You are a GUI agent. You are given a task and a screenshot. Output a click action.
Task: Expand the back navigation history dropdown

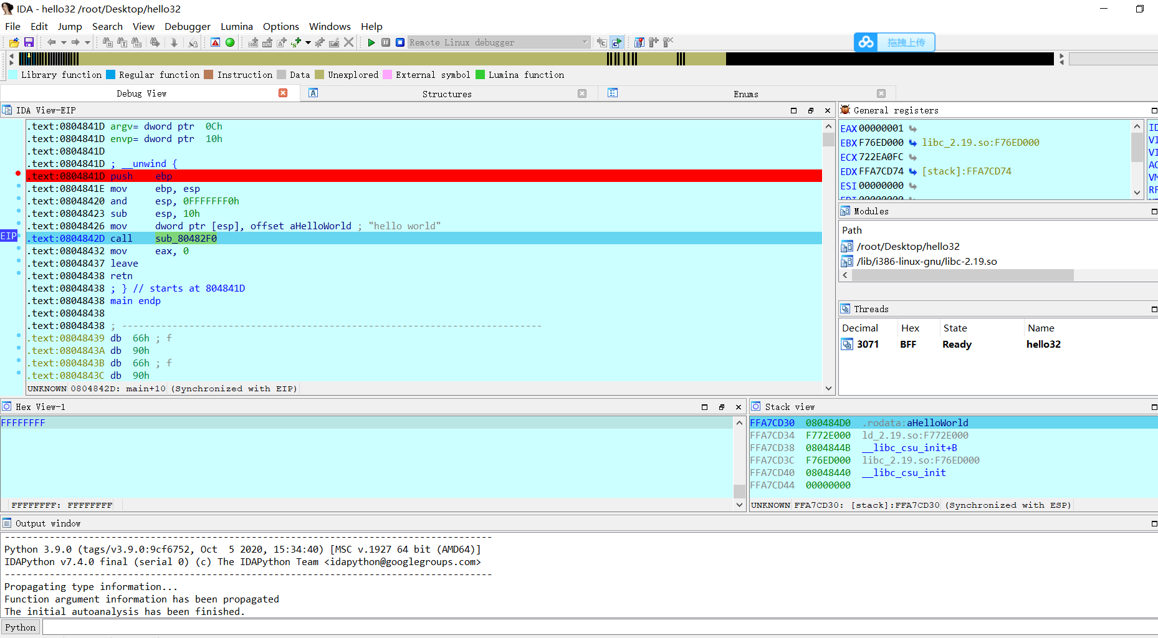[64, 42]
